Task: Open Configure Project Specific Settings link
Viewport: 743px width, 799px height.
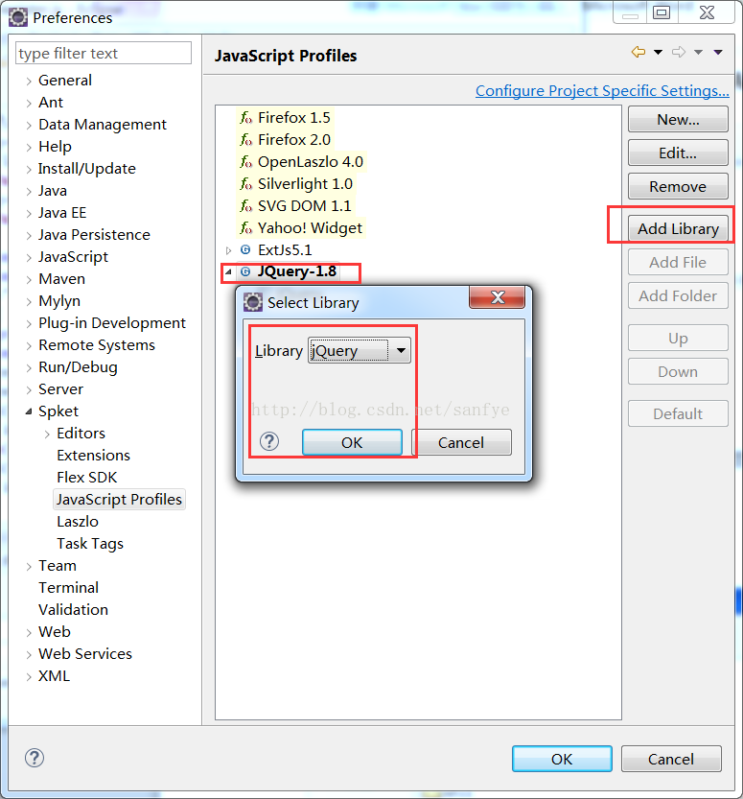Action: 602,91
